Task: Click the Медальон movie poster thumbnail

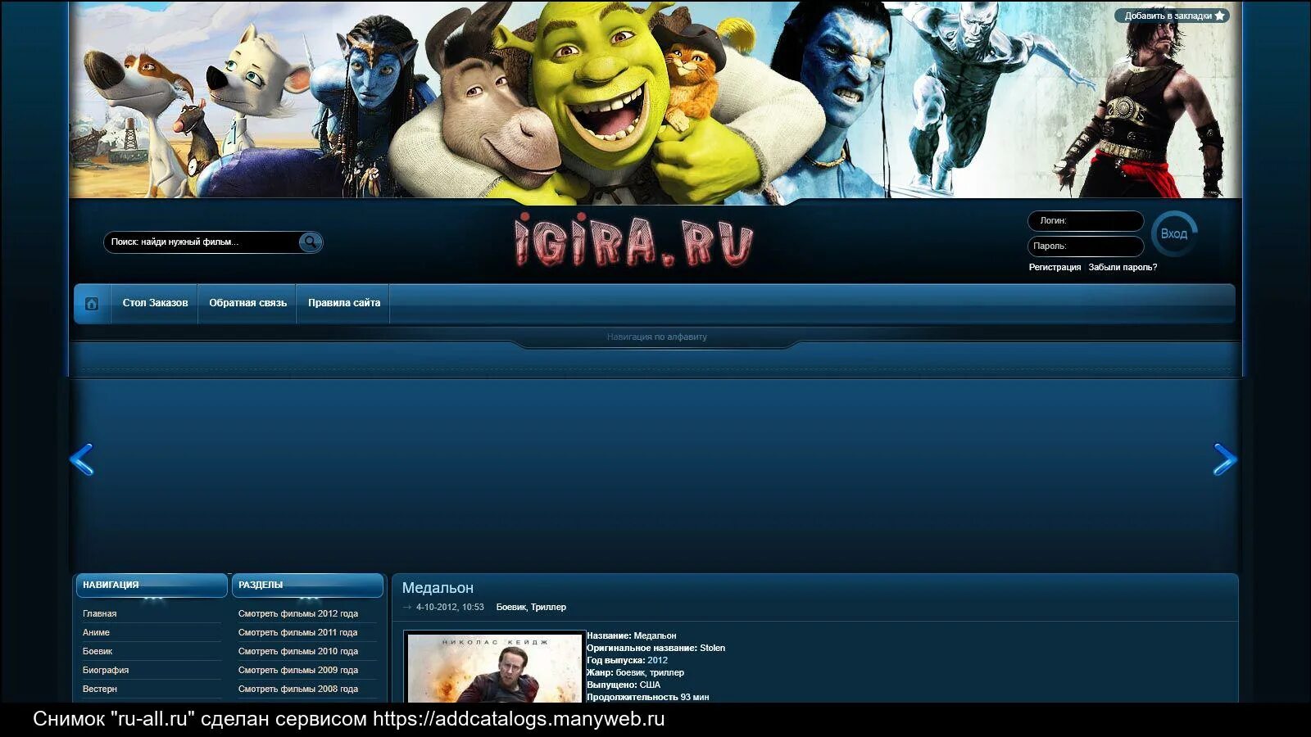Action: tap(495, 667)
